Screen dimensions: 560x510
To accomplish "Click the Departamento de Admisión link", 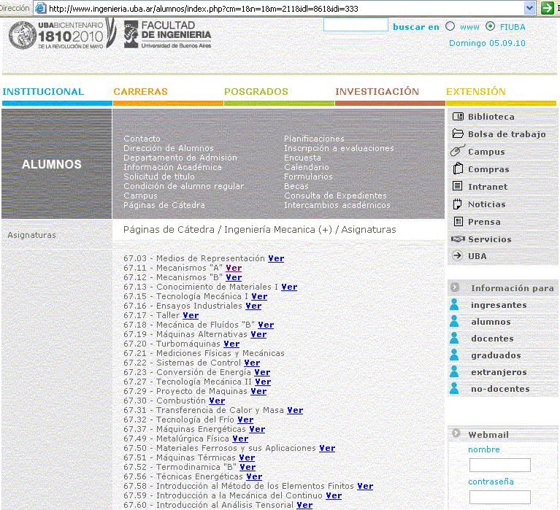I will [x=180, y=158].
